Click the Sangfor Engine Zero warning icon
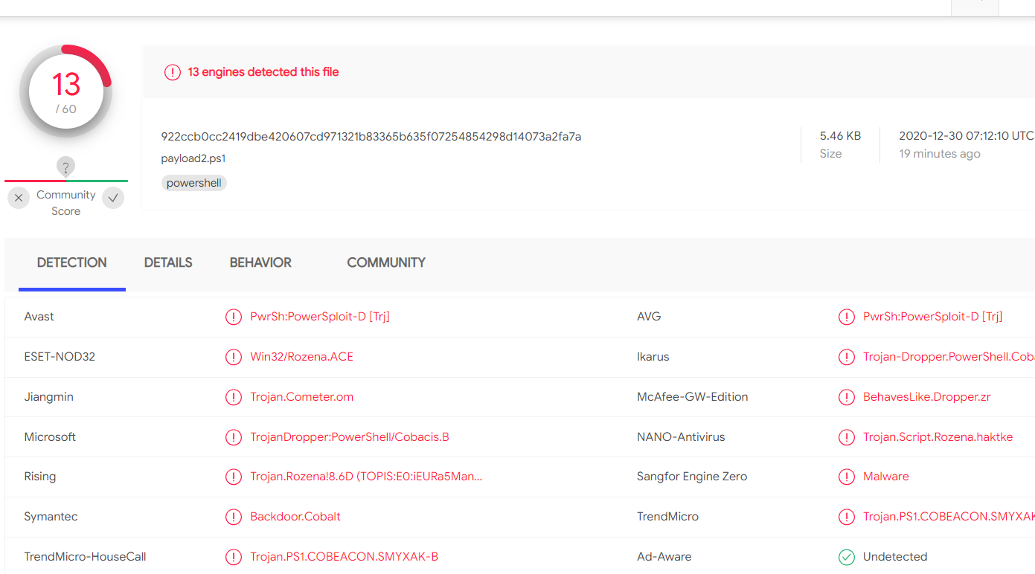This screenshot has height=574, width=1035. [x=847, y=477]
